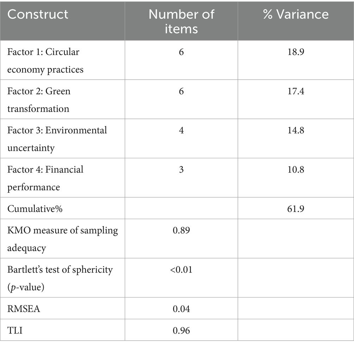Screen dimensions: 354x347
Task: Select the 18.9 variance value
Action: (x=296, y=52)
